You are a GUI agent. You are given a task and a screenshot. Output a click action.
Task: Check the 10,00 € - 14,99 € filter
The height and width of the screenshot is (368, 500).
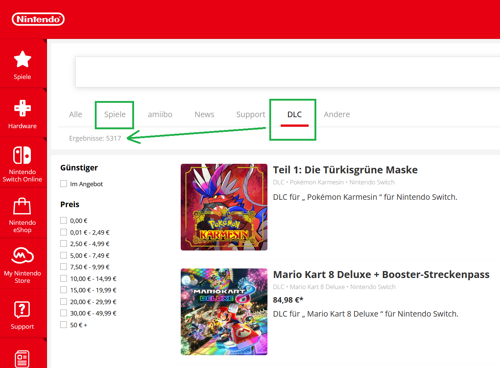[x=64, y=278]
